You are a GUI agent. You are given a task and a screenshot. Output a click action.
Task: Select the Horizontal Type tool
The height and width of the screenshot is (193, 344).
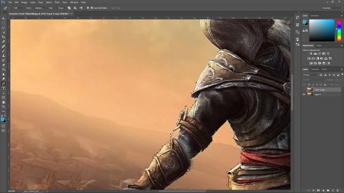click(x=3, y=88)
